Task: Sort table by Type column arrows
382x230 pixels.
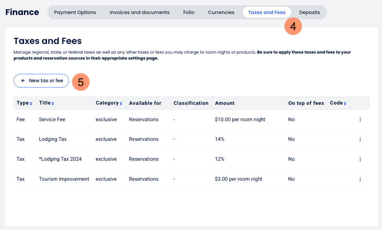Action: click(x=31, y=104)
